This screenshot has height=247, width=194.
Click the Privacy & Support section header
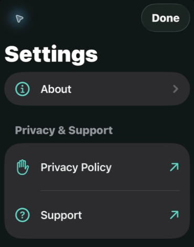[x=64, y=130]
